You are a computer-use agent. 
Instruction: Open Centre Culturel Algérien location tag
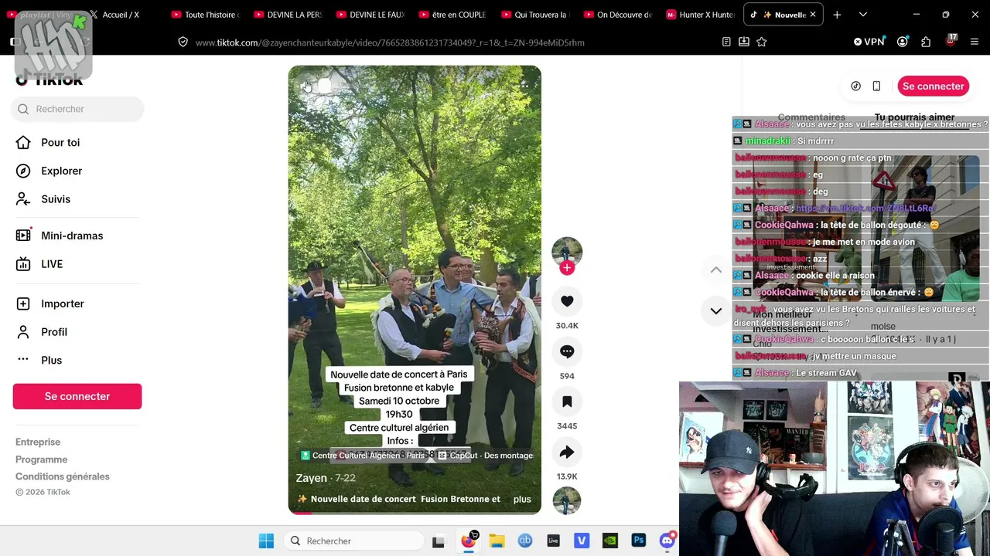pos(363,456)
